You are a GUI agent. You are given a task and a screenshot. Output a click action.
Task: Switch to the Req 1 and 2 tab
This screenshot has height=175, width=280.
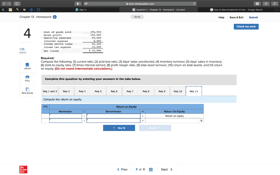point(50,91)
